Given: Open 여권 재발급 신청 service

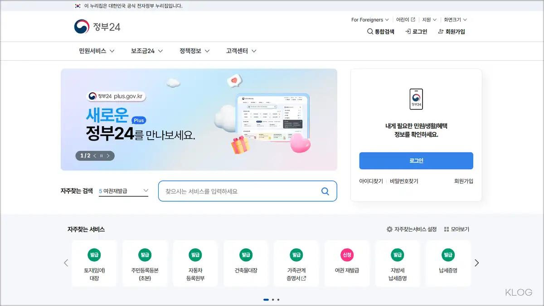Looking at the screenshot, I should (x=347, y=263).
